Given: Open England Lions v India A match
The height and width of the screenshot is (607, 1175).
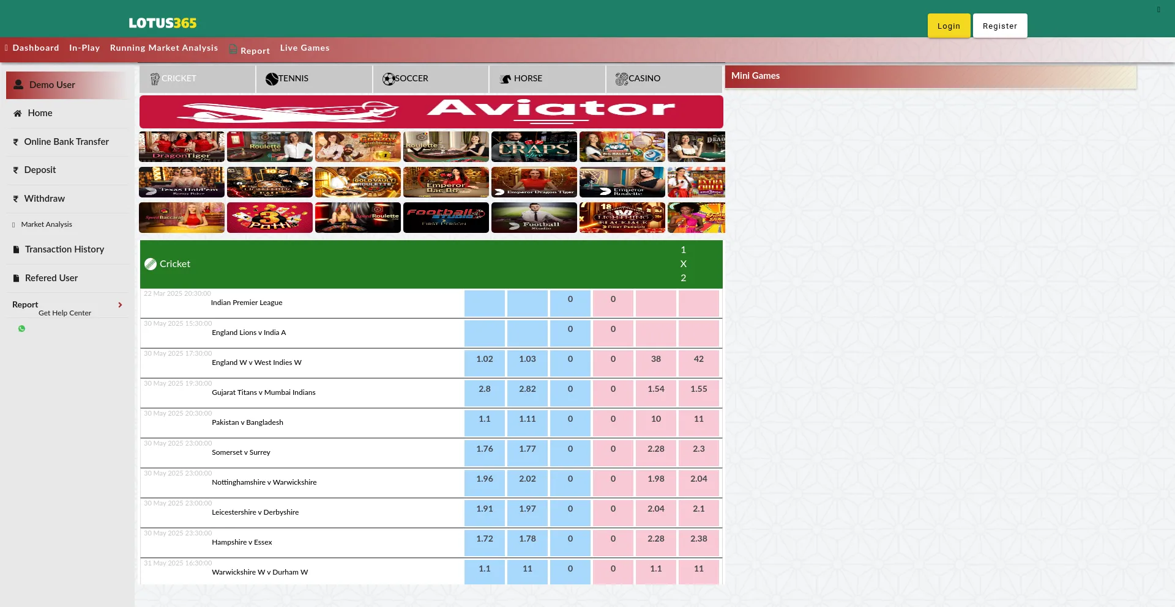Looking at the screenshot, I should 249,333.
